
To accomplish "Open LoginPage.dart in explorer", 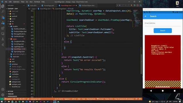I will (x=19, y=46).
